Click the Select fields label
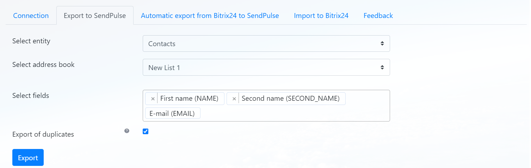This screenshot has height=168, width=531. 31,95
